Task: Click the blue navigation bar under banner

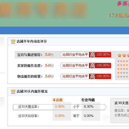Action: (64, 30)
